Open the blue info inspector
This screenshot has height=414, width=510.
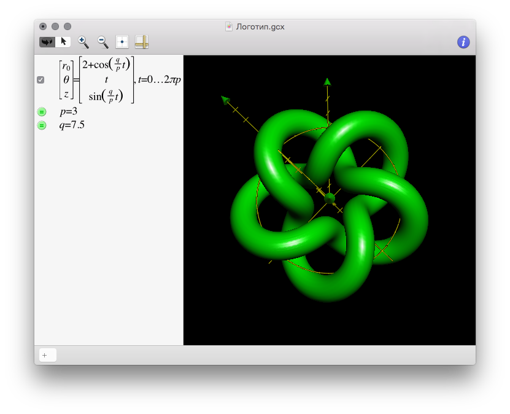pyautogui.click(x=463, y=42)
